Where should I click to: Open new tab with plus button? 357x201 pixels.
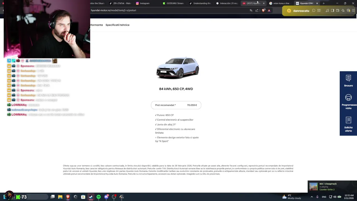[324, 3]
